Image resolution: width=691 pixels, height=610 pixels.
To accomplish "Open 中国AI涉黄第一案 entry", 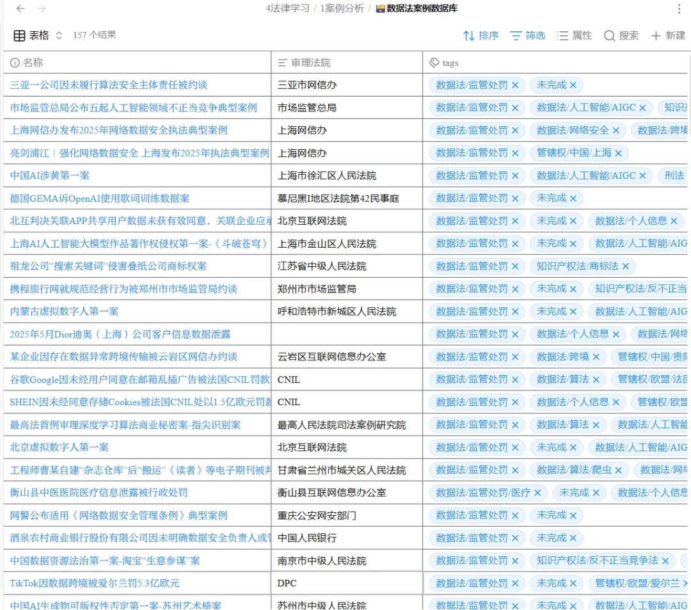I will click(50, 175).
